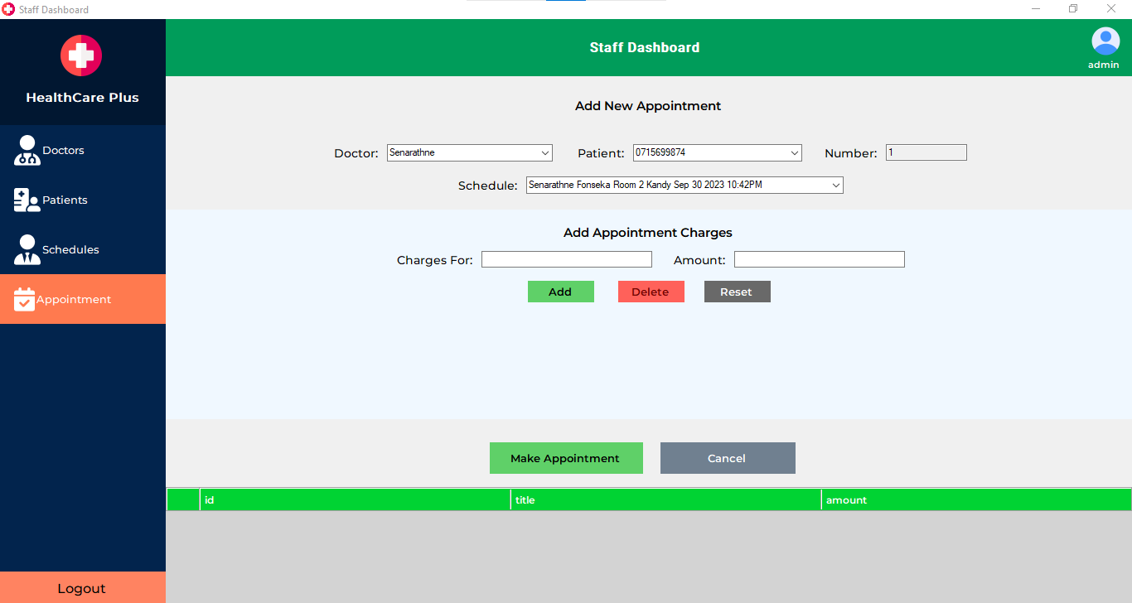The width and height of the screenshot is (1132, 603).
Task: Click the id column header
Action: pyautogui.click(x=356, y=499)
